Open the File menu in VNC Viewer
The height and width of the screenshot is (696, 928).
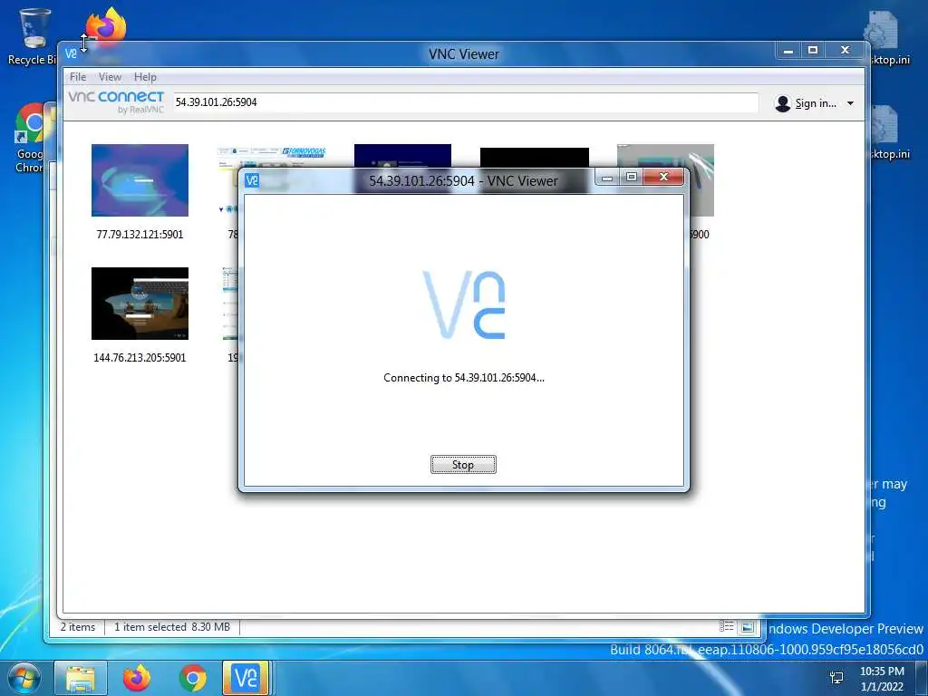78,77
